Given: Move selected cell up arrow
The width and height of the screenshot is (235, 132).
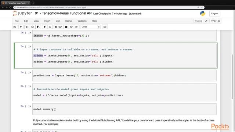Looking at the screenshot, I should pyautogui.click(x=44, y=27).
